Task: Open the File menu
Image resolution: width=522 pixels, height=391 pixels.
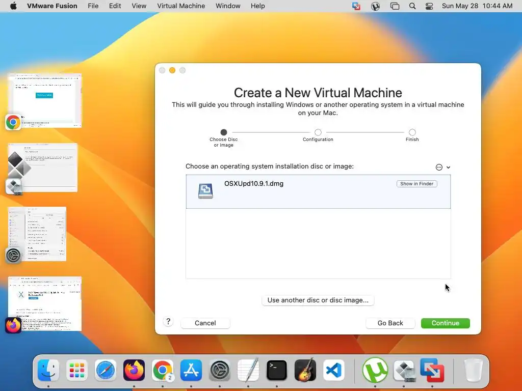Action: click(x=93, y=6)
